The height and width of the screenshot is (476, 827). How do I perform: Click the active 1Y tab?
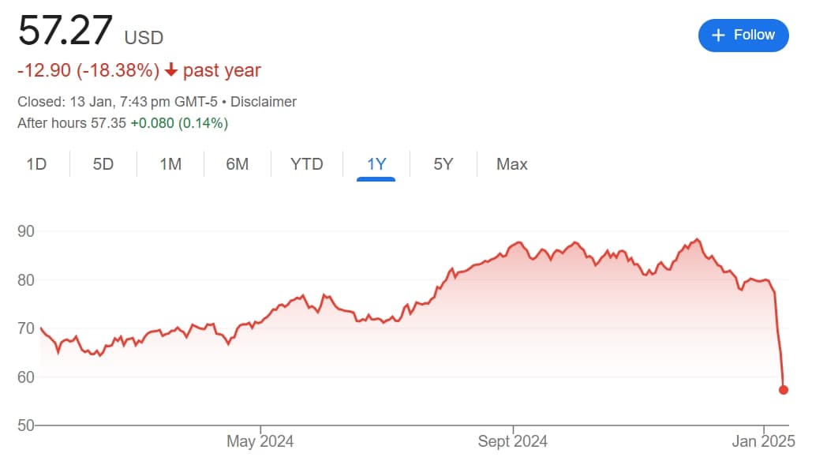coord(376,164)
